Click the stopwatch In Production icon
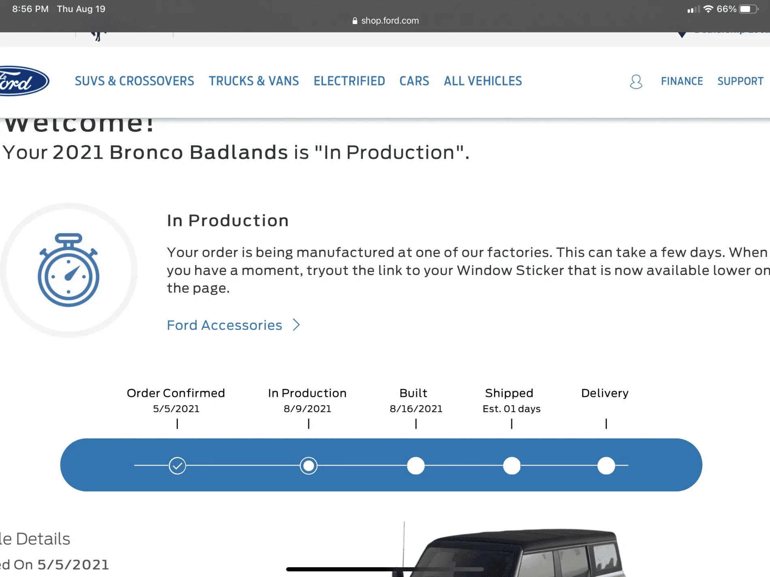This screenshot has height=577, width=770. 68,270
